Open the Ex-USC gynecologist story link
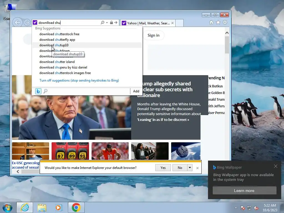This screenshot has height=213, width=284. (26, 165)
